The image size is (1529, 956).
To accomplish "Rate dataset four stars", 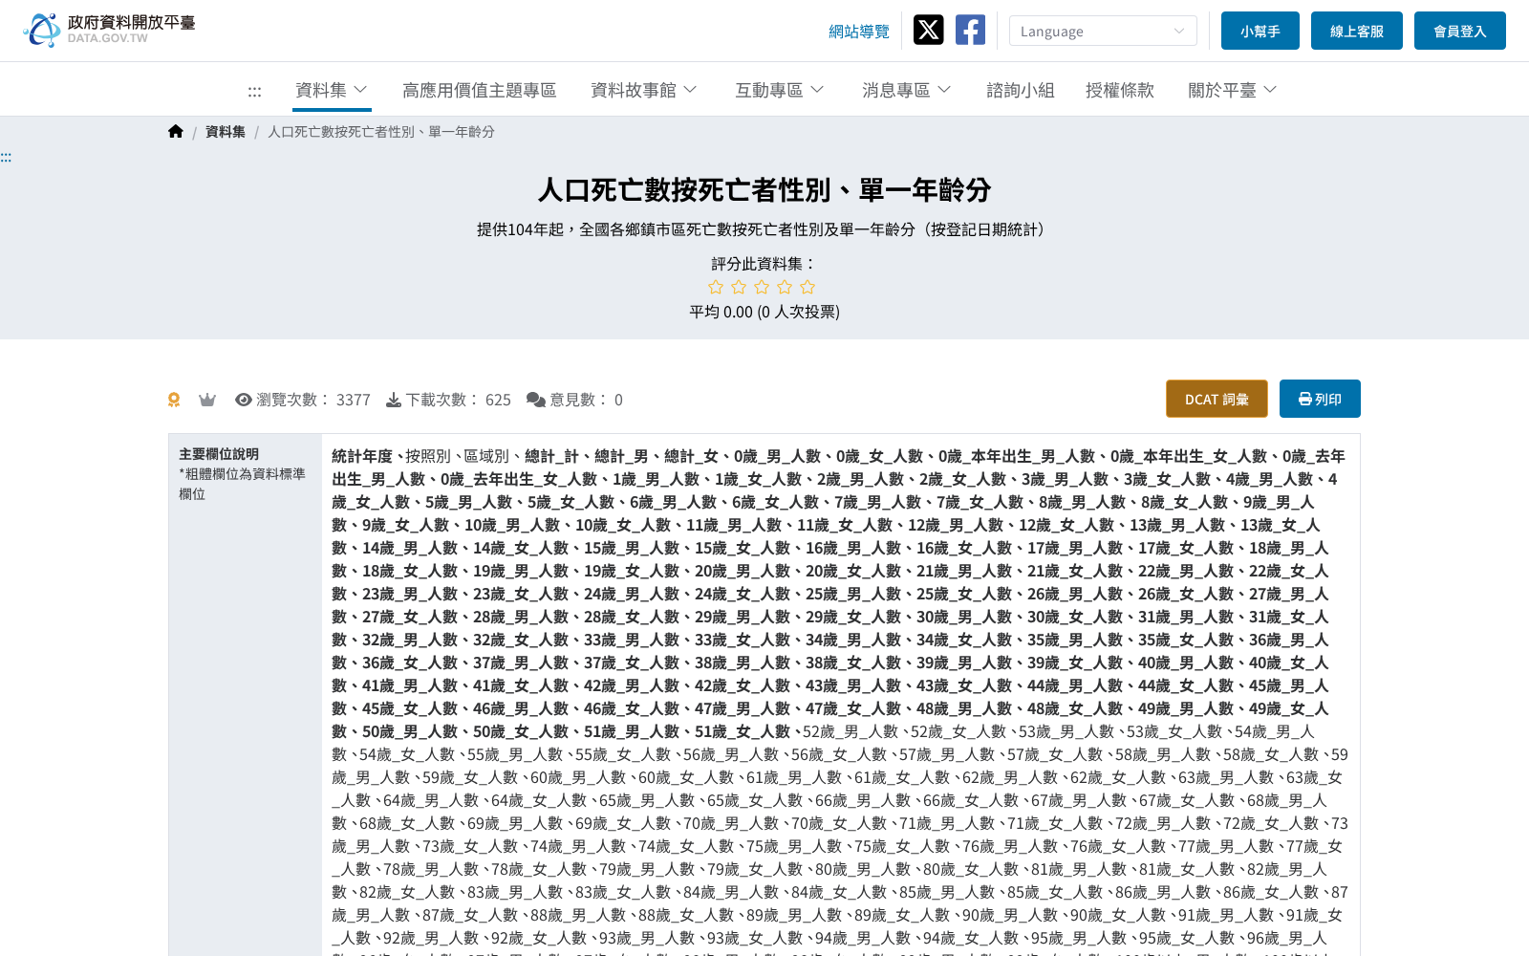I will click(785, 287).
